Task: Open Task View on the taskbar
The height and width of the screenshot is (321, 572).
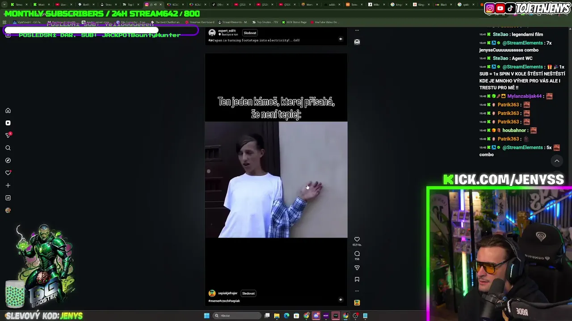Action: tap(267, 316)
